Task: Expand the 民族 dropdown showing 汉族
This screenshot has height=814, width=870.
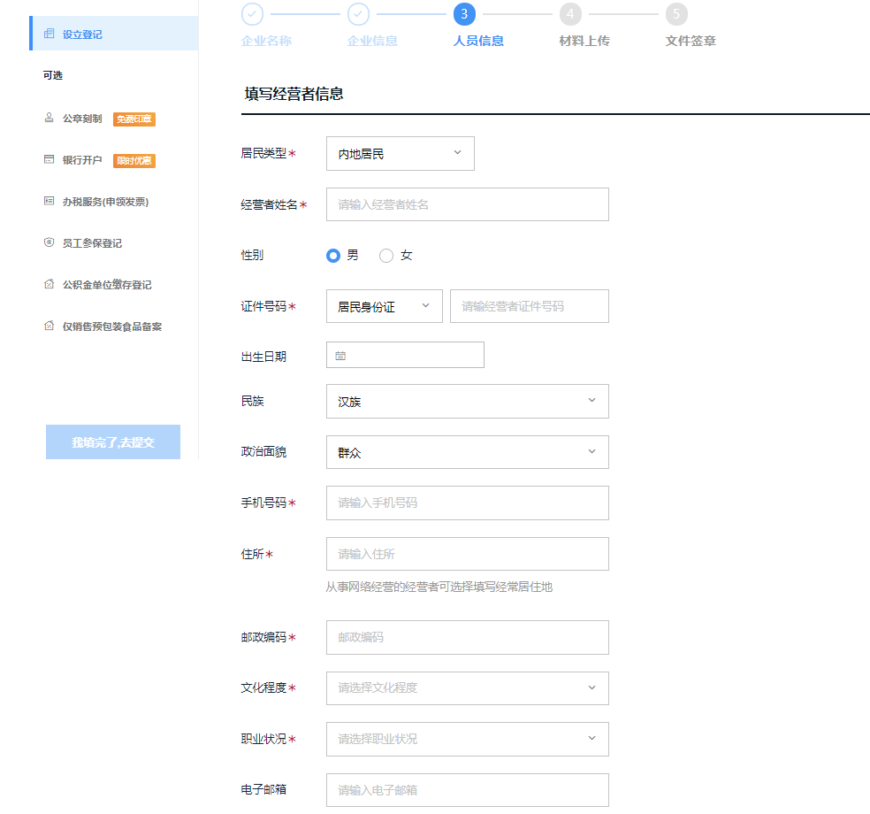Action: 467,401
